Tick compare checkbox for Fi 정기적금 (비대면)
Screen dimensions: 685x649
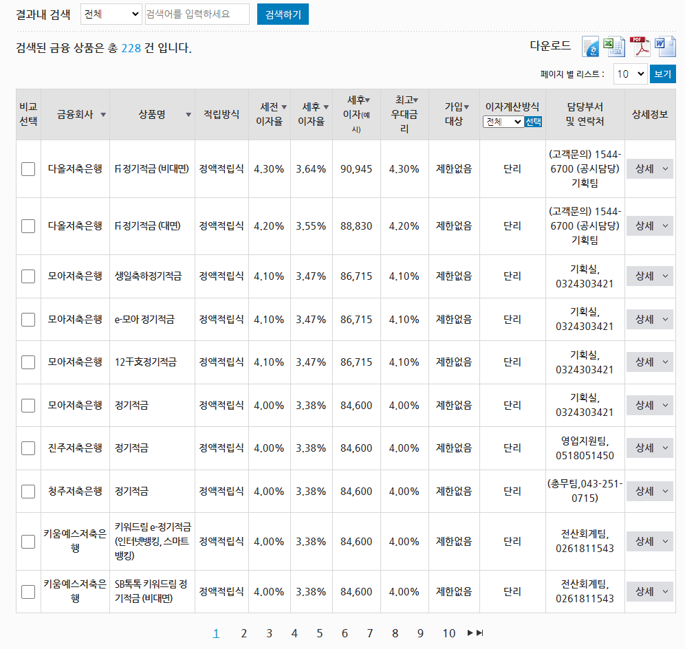point(28,169)
